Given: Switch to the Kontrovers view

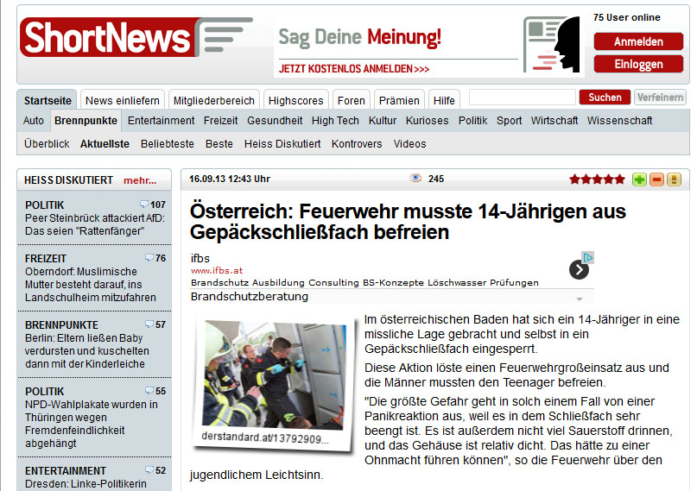Looking at the screenshot, I should 357,144.
